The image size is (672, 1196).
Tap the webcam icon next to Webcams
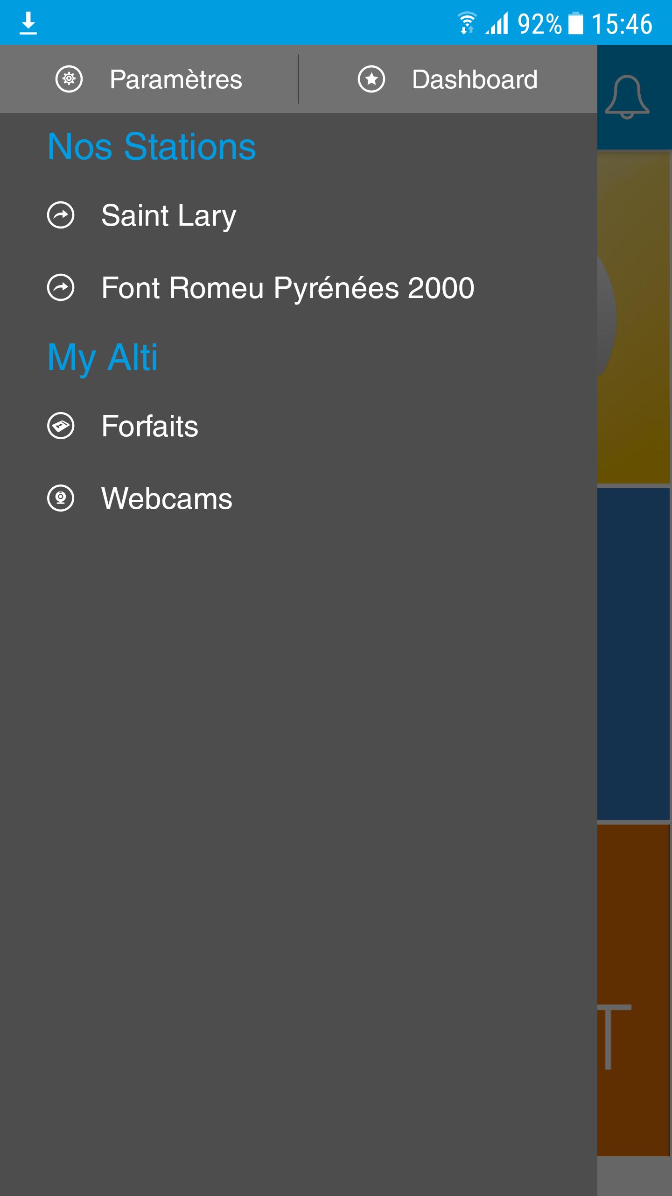coord(61,498)
